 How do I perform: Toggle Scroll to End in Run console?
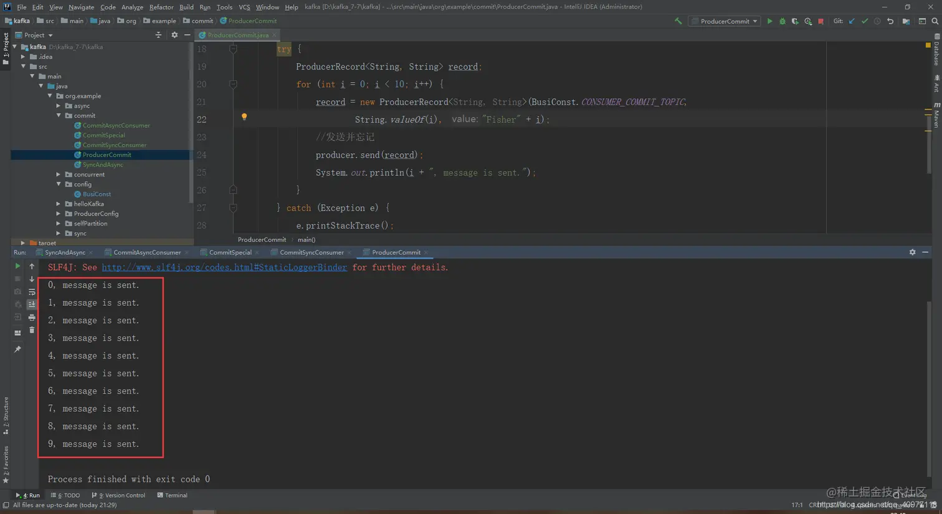pyautogui.click(x=32, y=305)
